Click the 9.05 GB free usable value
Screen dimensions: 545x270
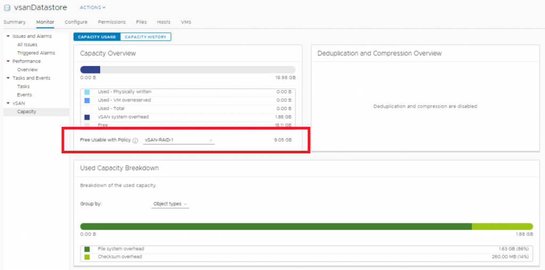(x=283, y=140)
